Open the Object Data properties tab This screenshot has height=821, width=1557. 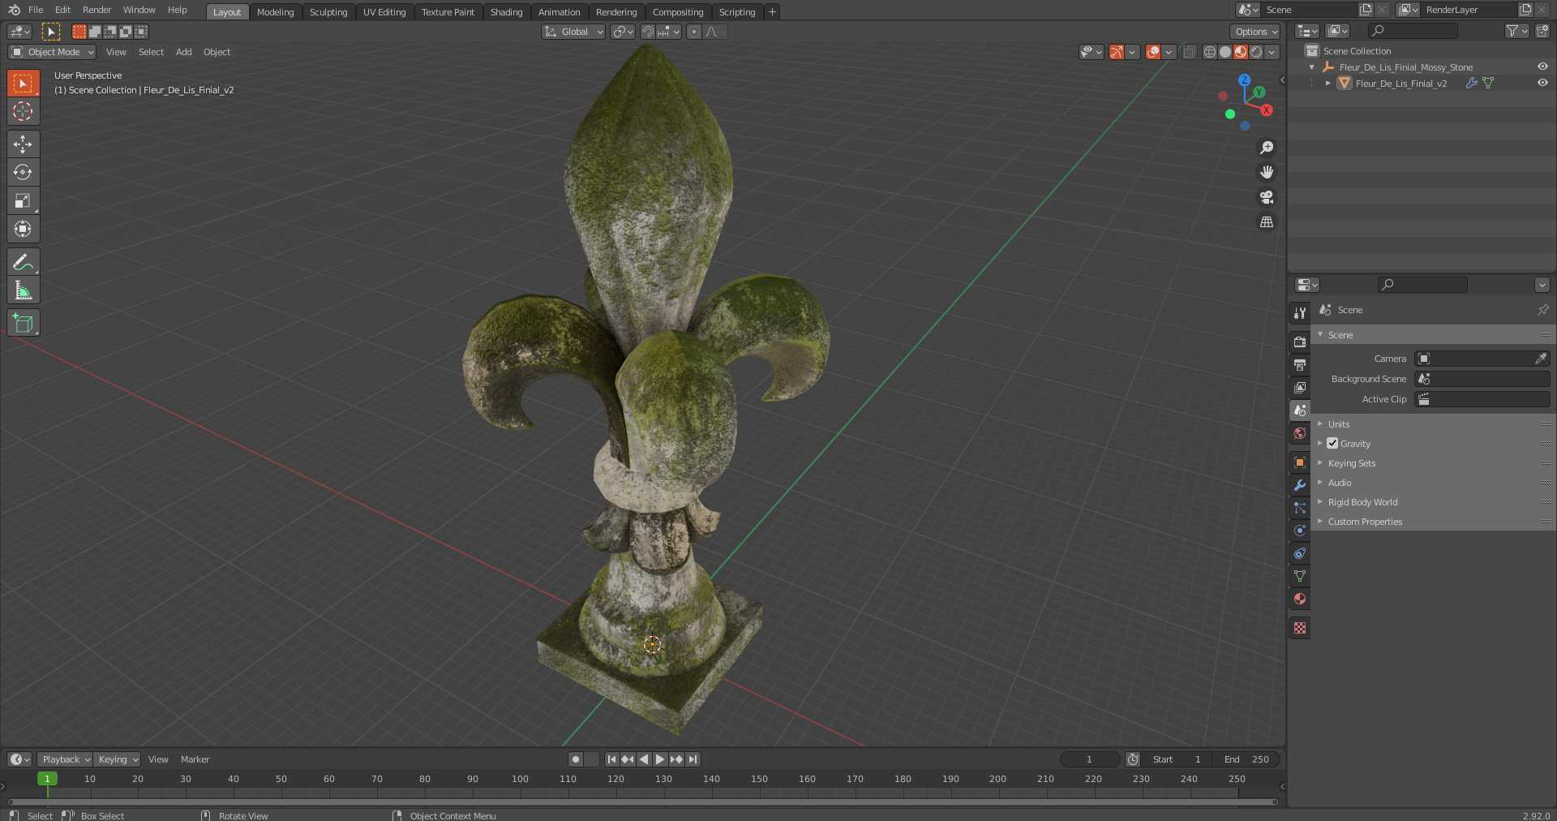(x=1300, y=576)
